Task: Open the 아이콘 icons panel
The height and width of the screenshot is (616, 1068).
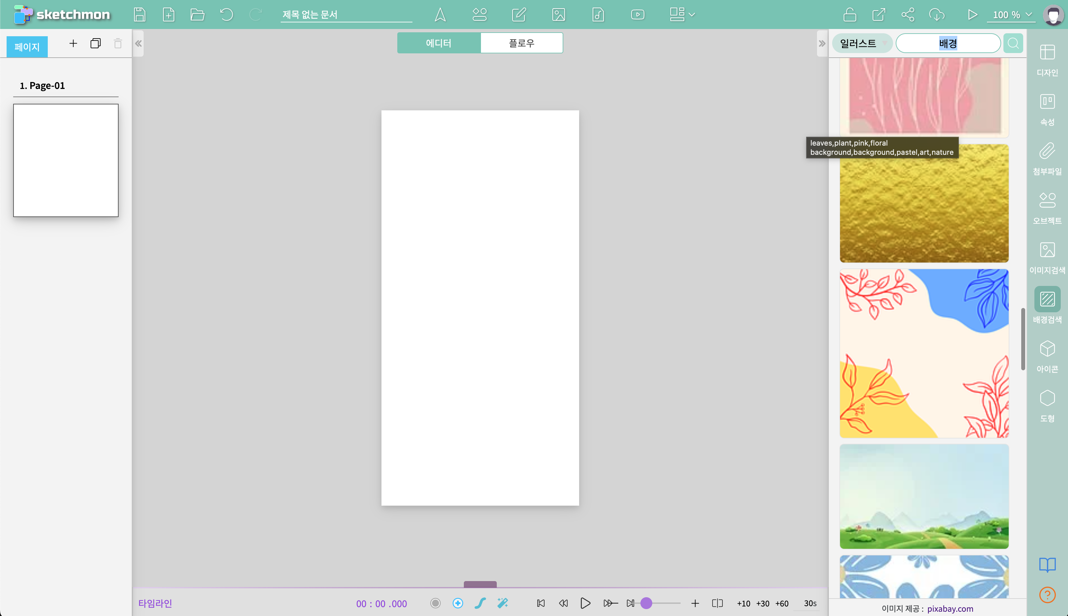Action: [1047, 357]
